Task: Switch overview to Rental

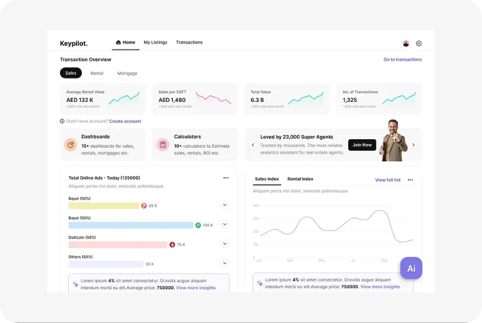Action: (x=97, y=73)
